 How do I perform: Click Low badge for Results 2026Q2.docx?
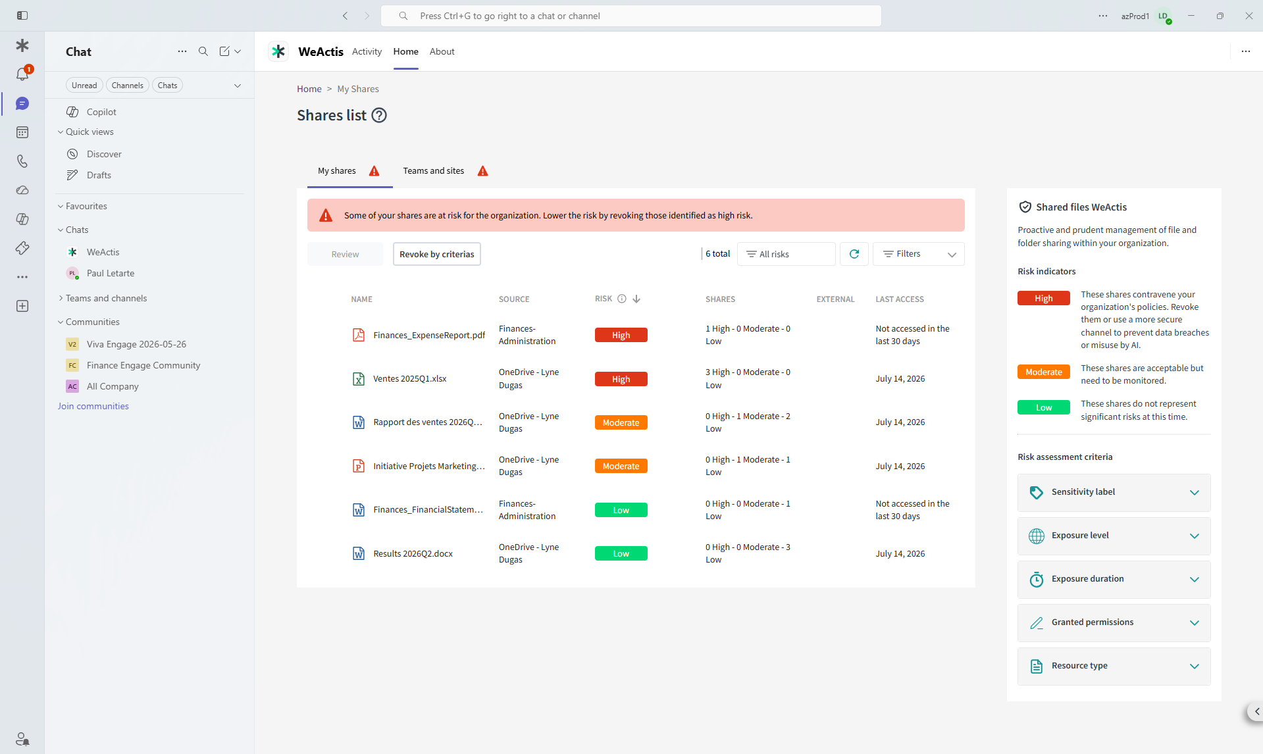pos(621,553)
